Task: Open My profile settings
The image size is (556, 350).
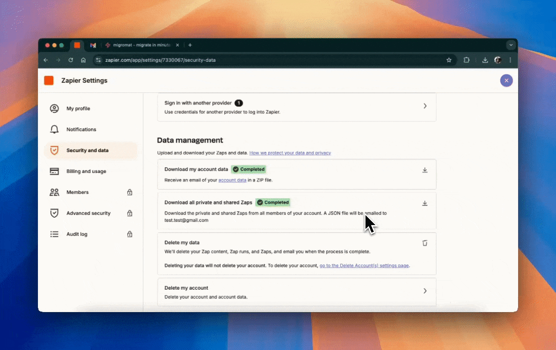Action: coord(78,108)
